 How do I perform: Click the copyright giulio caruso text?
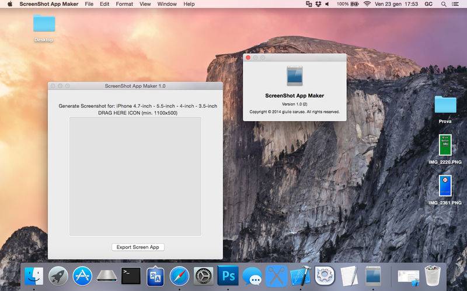295,112
